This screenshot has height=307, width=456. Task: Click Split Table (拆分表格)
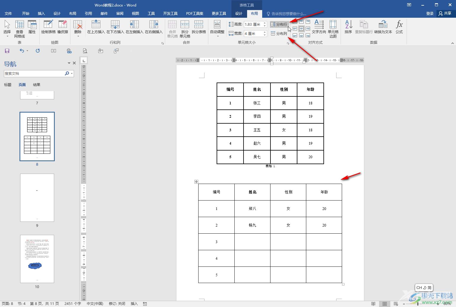(199, 27)
